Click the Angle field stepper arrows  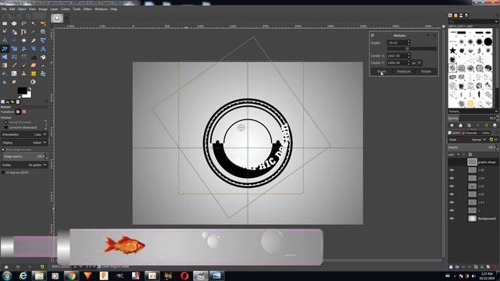(409, 42)
